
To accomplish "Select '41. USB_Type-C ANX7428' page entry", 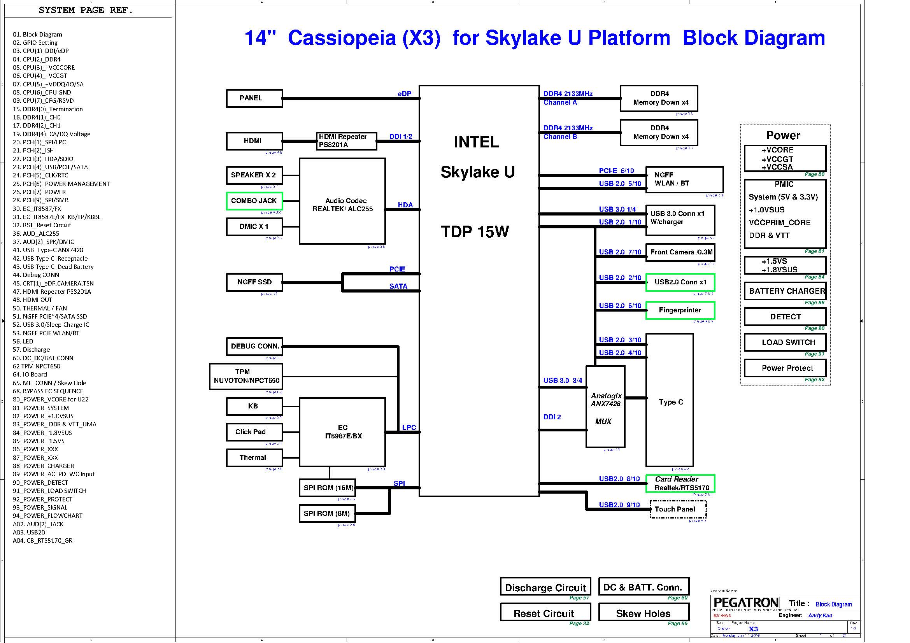I will coord(48,250).
